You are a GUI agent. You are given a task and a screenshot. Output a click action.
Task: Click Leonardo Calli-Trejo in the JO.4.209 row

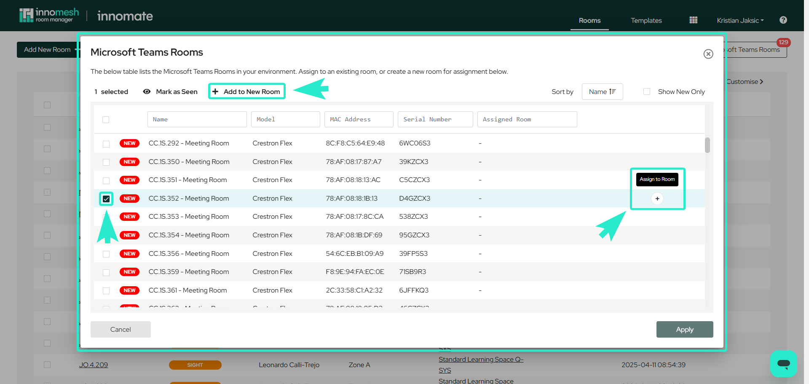click(289, 365)
